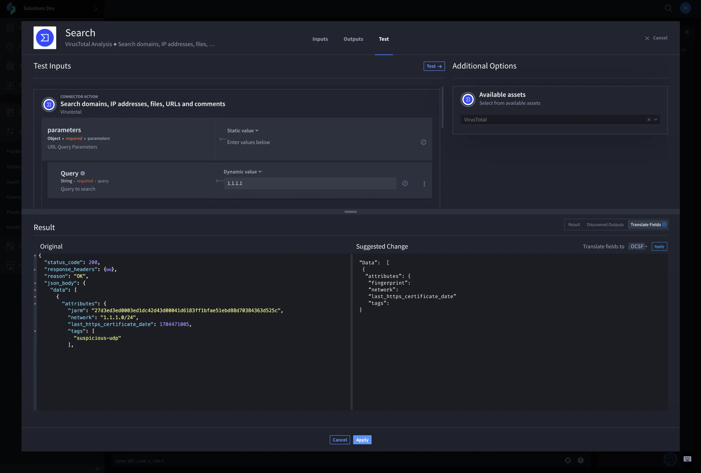The height and width of the screenshot is (473, 701).
Task: Click the Solutions Dev logo icon
Action: (11, 8)
